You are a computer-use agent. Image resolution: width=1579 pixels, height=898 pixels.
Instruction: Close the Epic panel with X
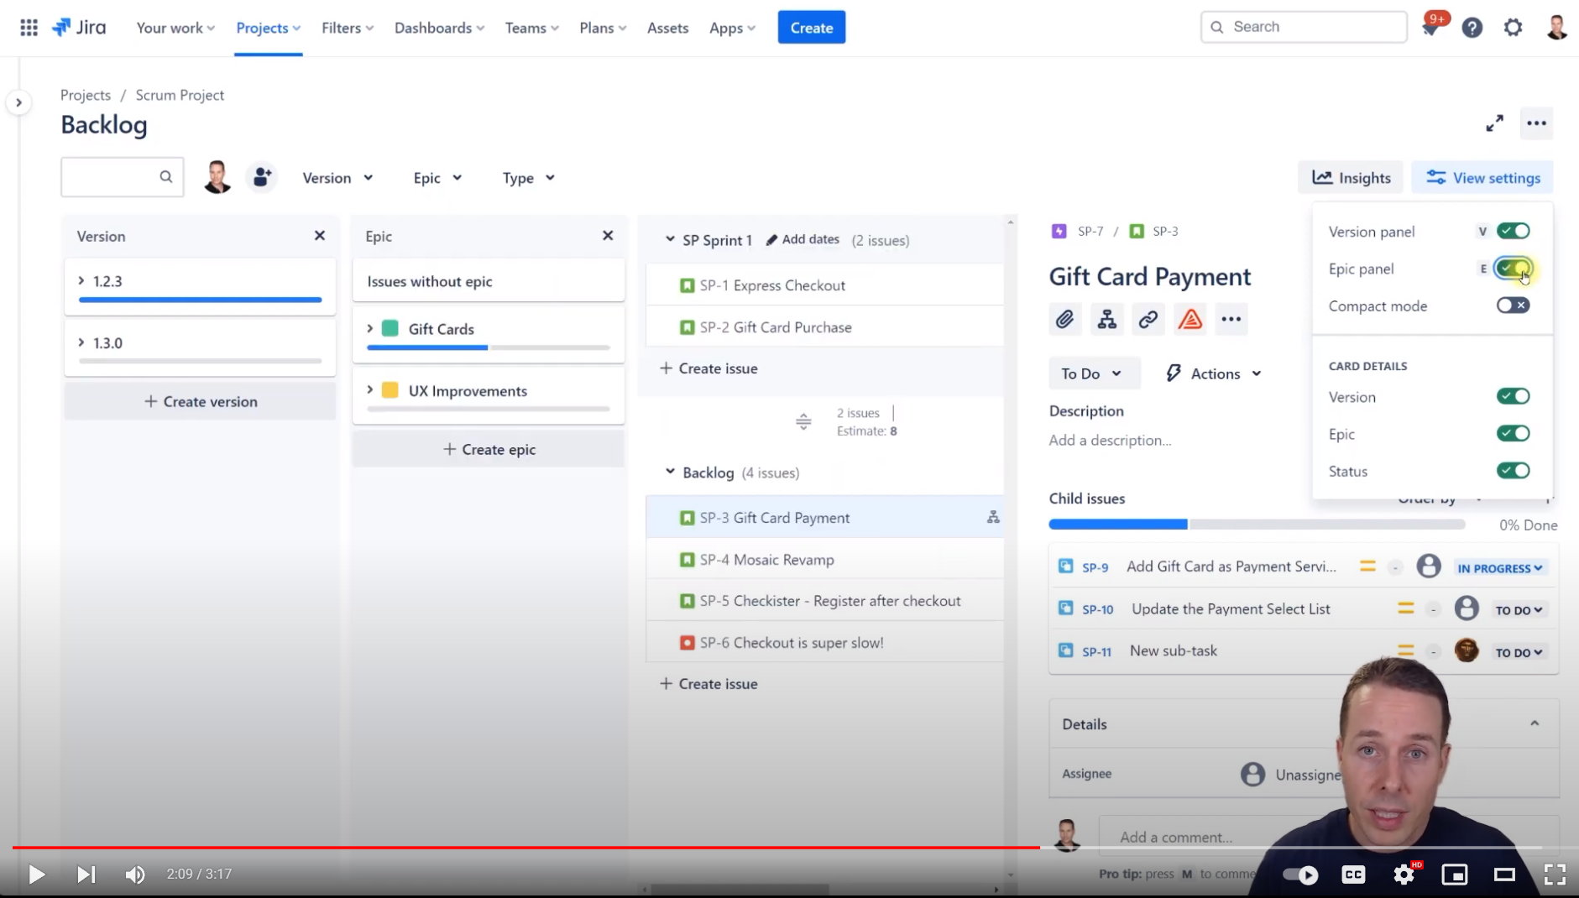tap(608, 236)
